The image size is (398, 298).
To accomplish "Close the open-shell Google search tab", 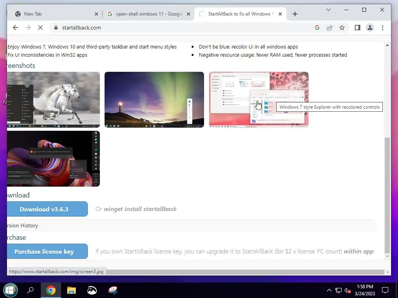I will point(189,14).
